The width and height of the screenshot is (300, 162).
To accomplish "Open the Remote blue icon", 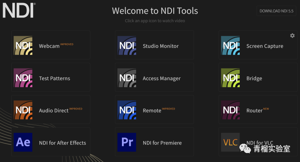I will pyautogui.click(x=127, y=110).
